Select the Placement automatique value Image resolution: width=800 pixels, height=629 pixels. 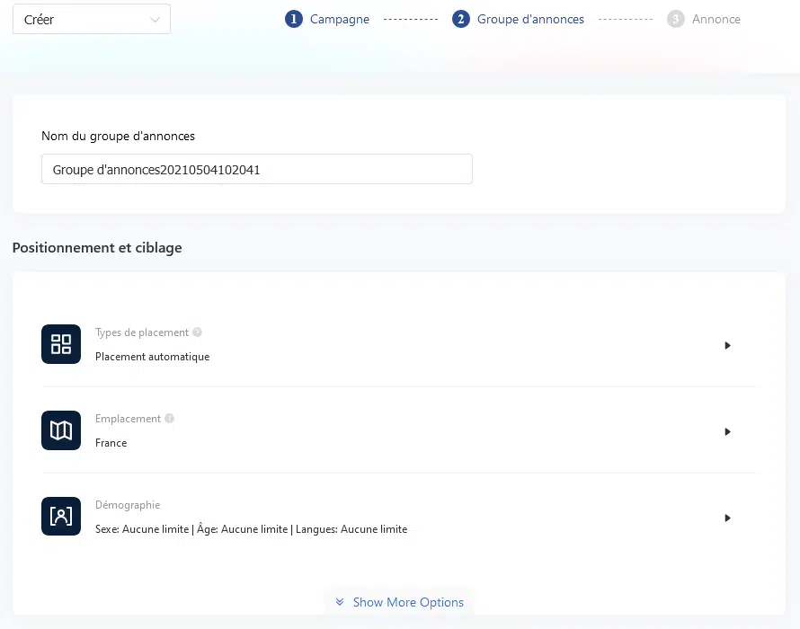(152, 357)
